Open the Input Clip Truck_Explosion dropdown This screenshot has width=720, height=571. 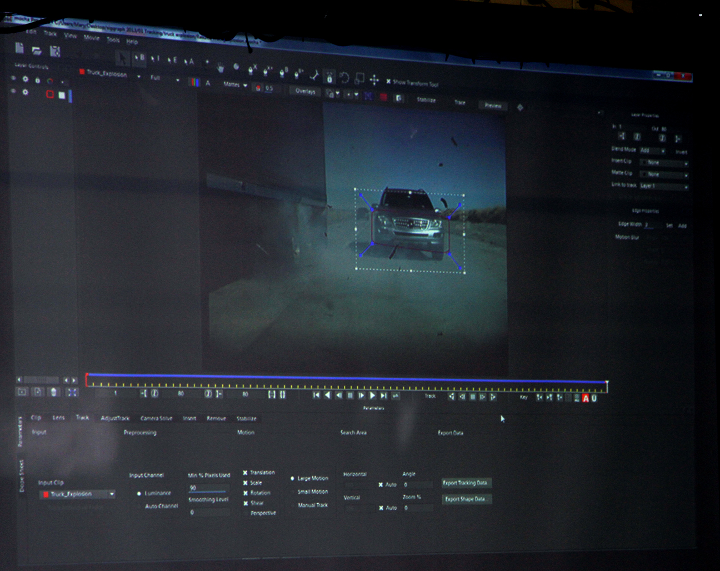click(112, 494)
